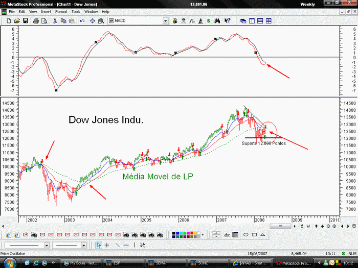Screen dimensions: 358x268
Task: Open the View menu
Action: click(33, 12)
